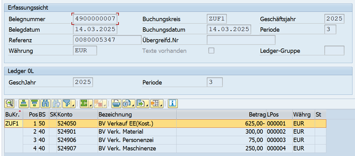This screenshot has height=156, width=355.
Task: Click the Details magnifier icon in ALV toolbar
Action: [x=9, y=103]
